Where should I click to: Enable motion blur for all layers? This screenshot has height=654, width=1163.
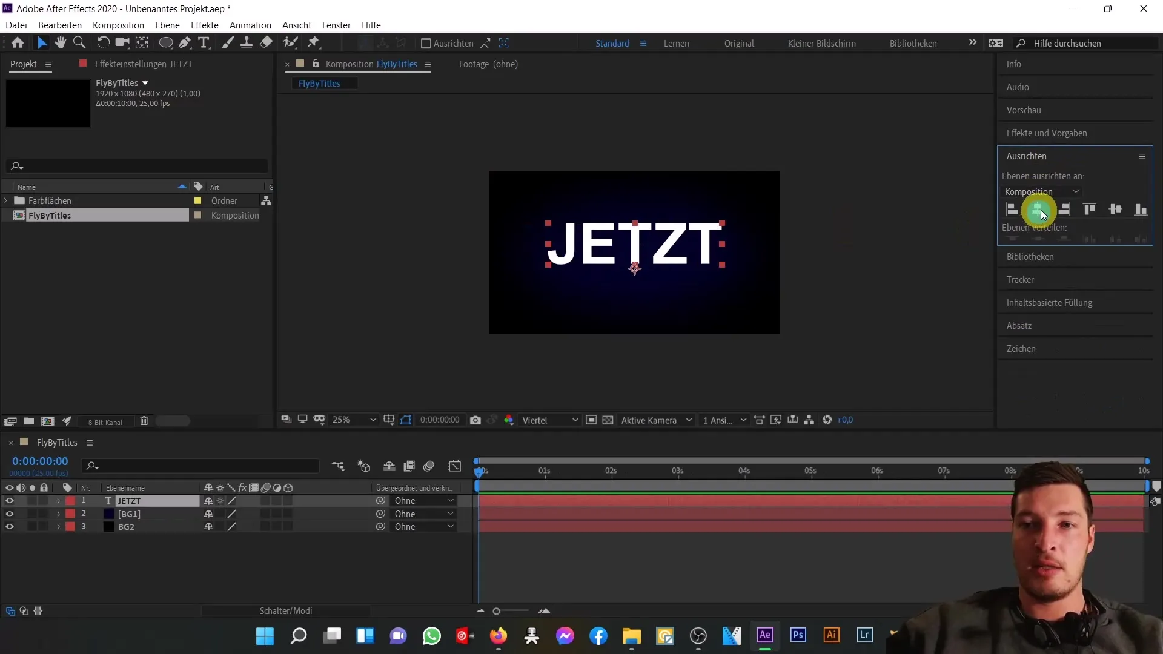(429, 466)
